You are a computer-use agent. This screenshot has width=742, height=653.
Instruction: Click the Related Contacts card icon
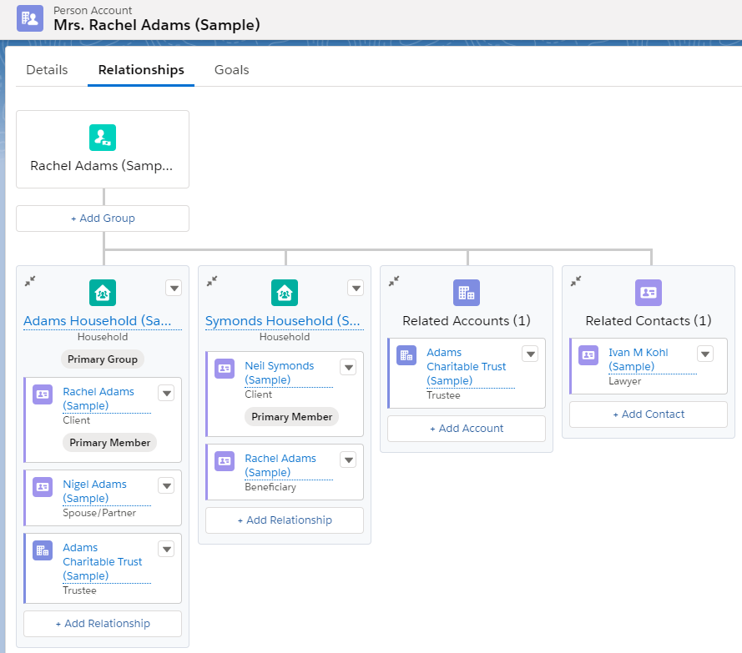649,293
